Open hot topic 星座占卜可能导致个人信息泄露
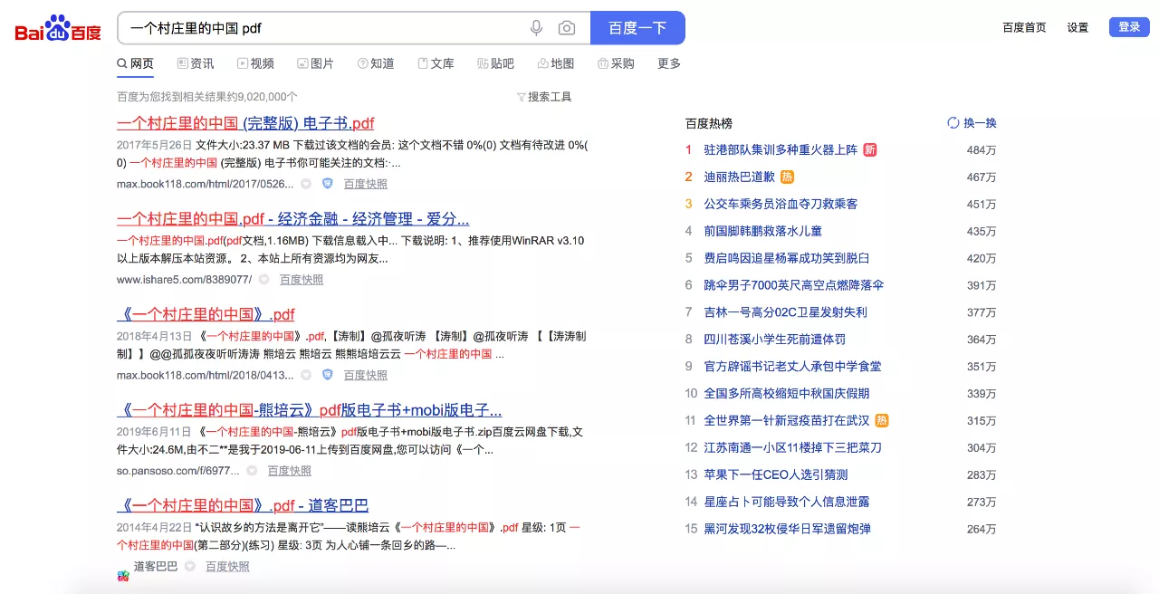 click(x=786, y=502)
